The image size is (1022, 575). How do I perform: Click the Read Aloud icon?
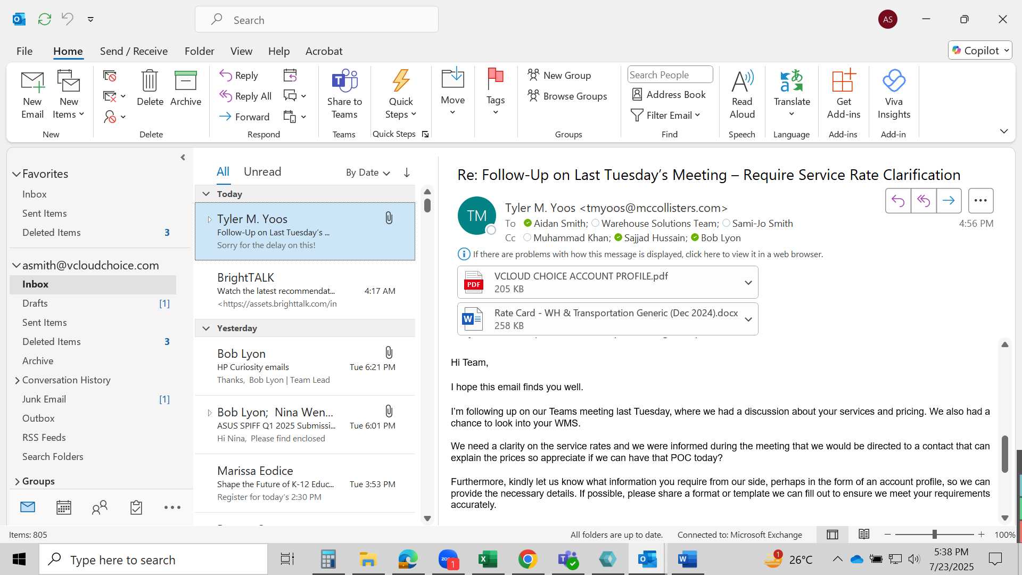point(742,95)
